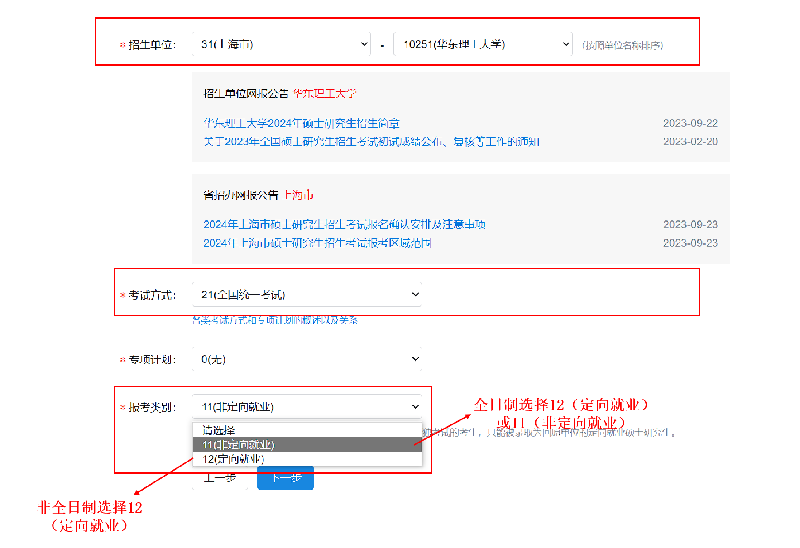Open 2024年上海市报考区域范围 link
Screen dimensions: 800x548
317,243
